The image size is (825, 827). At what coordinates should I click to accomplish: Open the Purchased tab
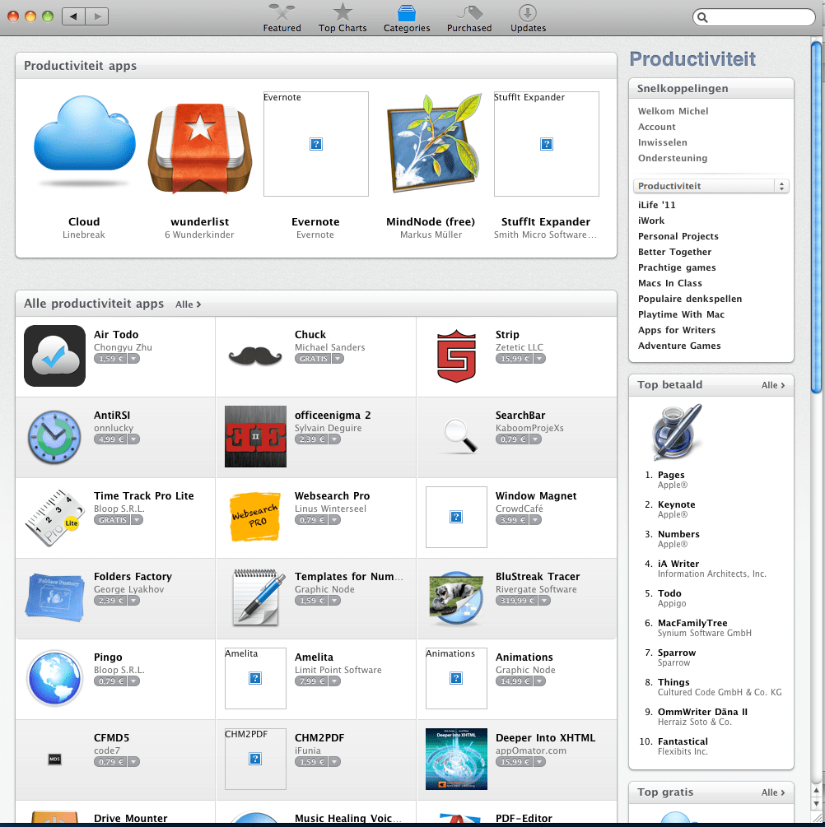pyautogui.click(x=469, y=18)
